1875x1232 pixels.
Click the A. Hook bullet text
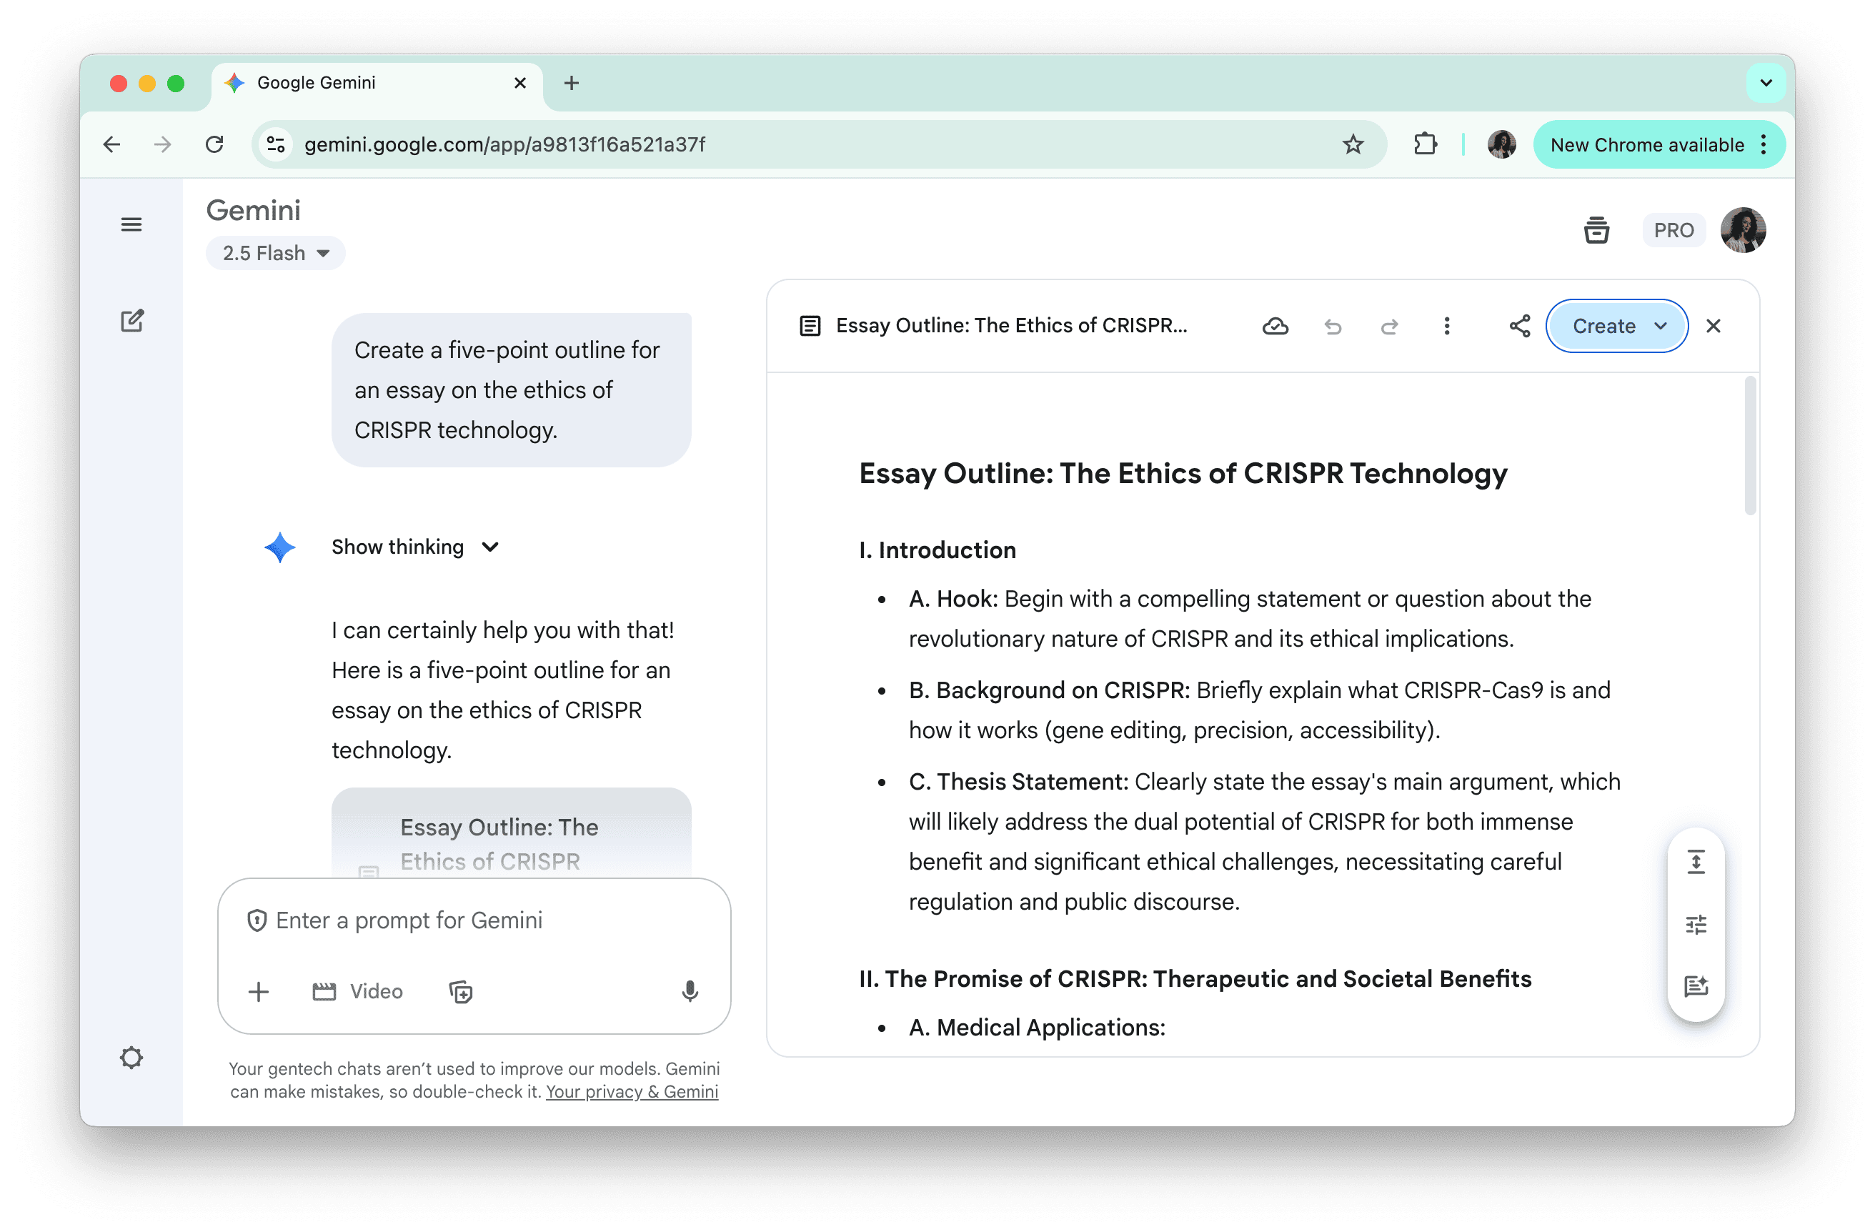[x=1250, y=619]
